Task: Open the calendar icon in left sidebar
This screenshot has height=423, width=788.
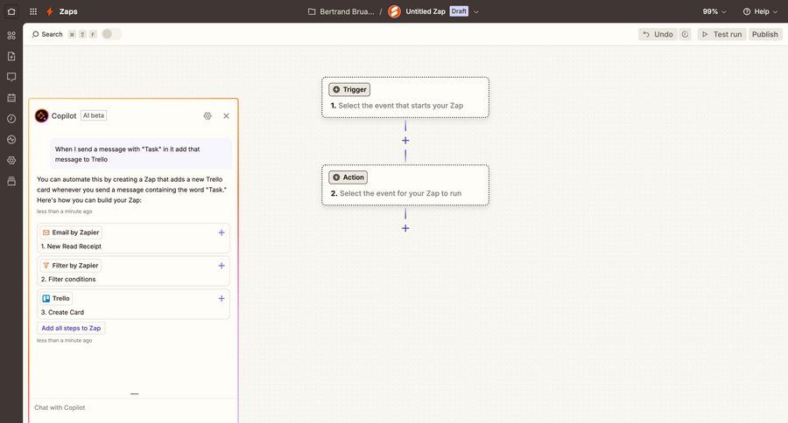Action: (x=11, y=98)
